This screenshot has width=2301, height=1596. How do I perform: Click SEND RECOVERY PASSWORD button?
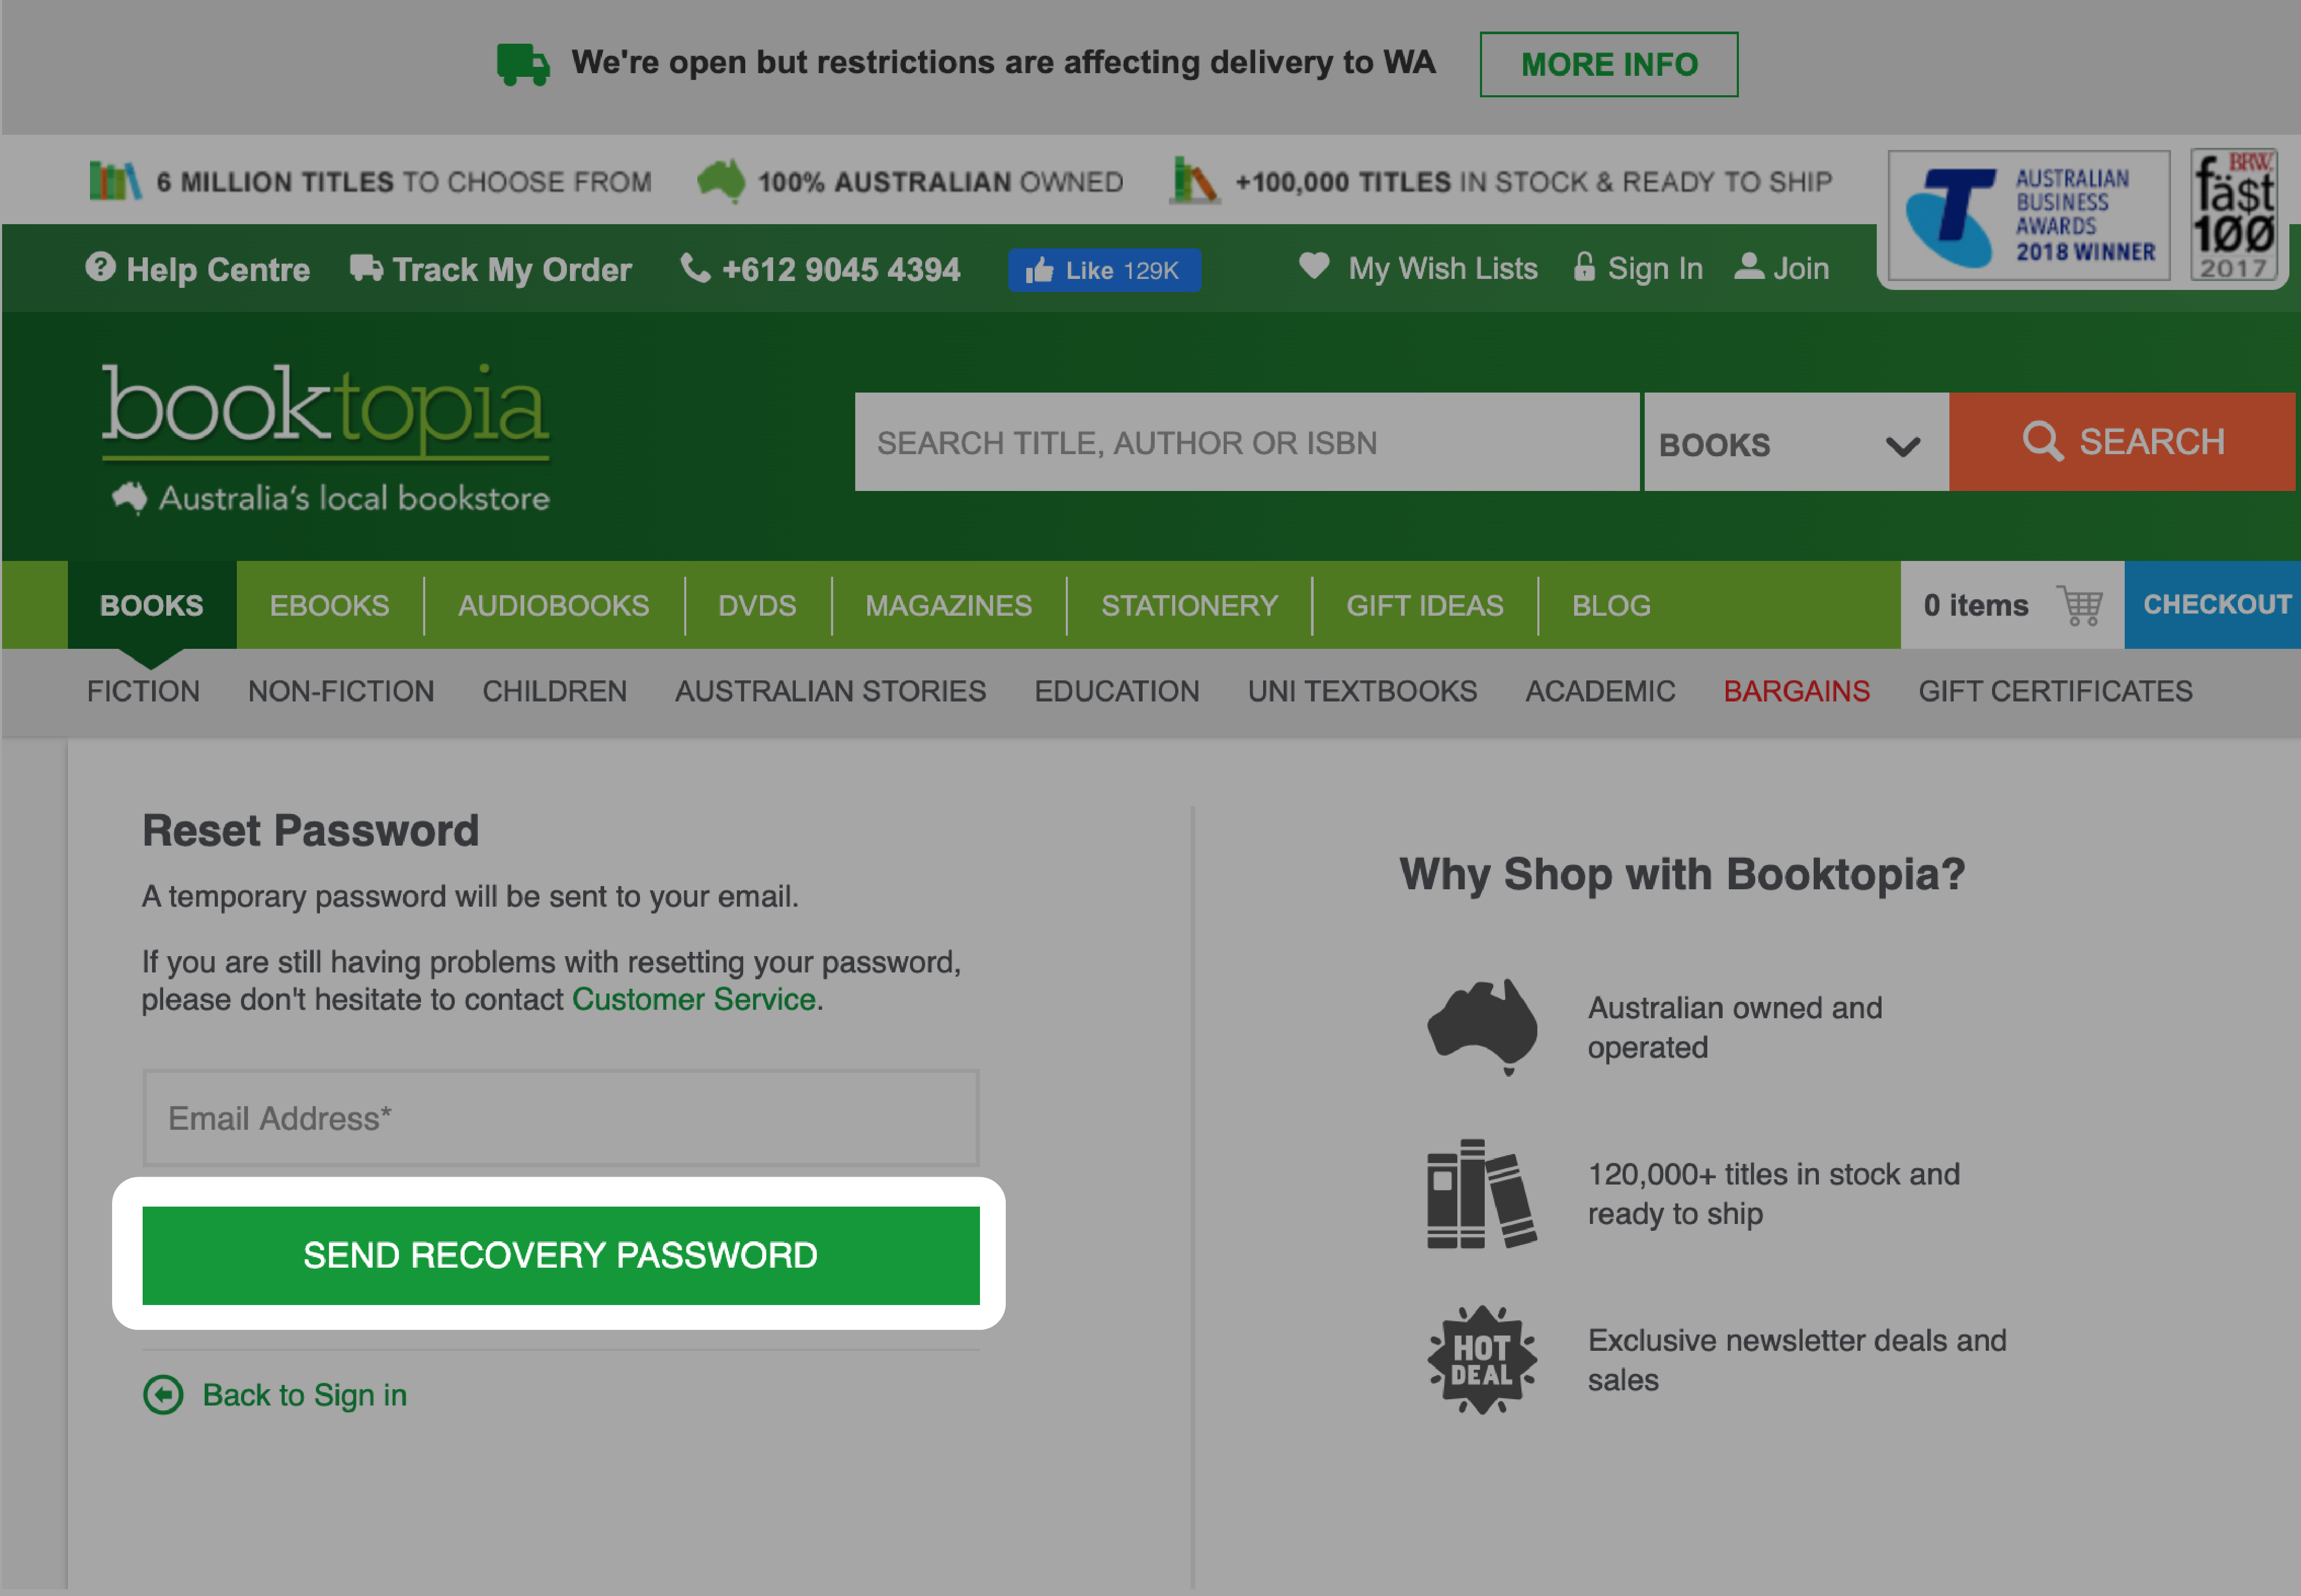(x=561, y=1255)
